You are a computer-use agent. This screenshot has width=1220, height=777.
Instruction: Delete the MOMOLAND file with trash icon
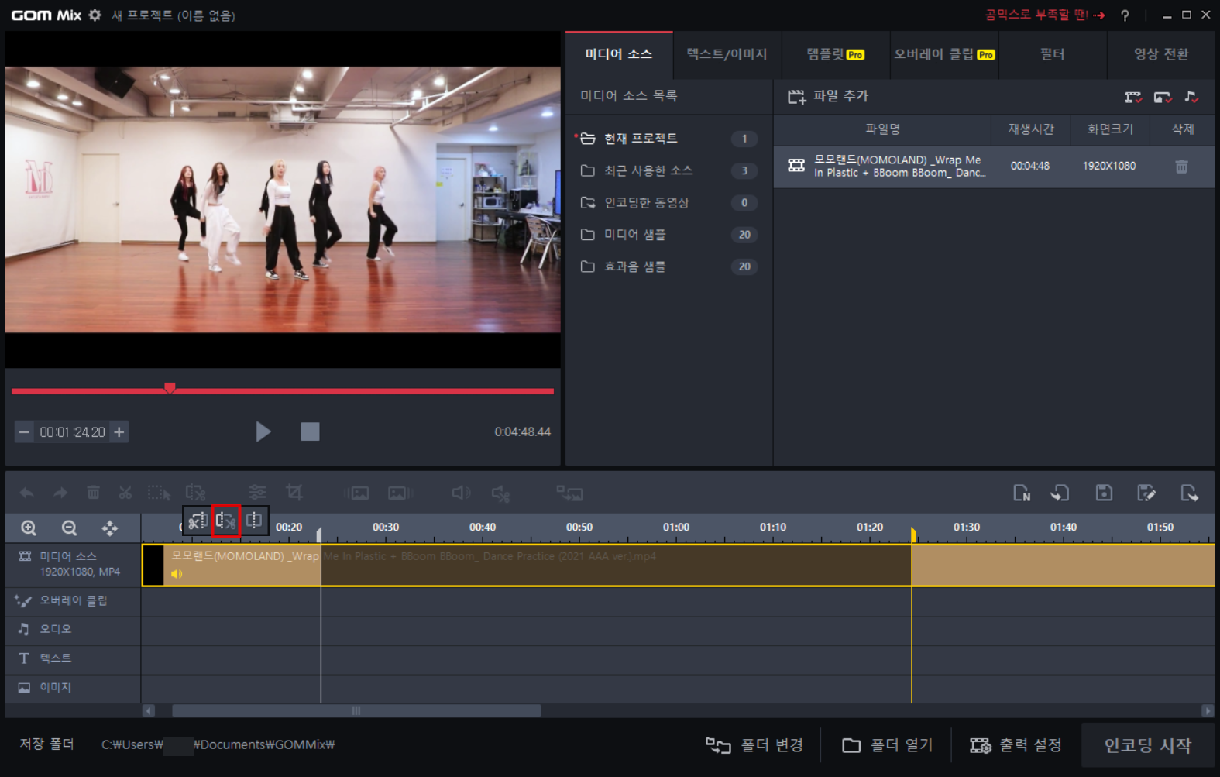pyautogui.click(x=1181, y=167)
